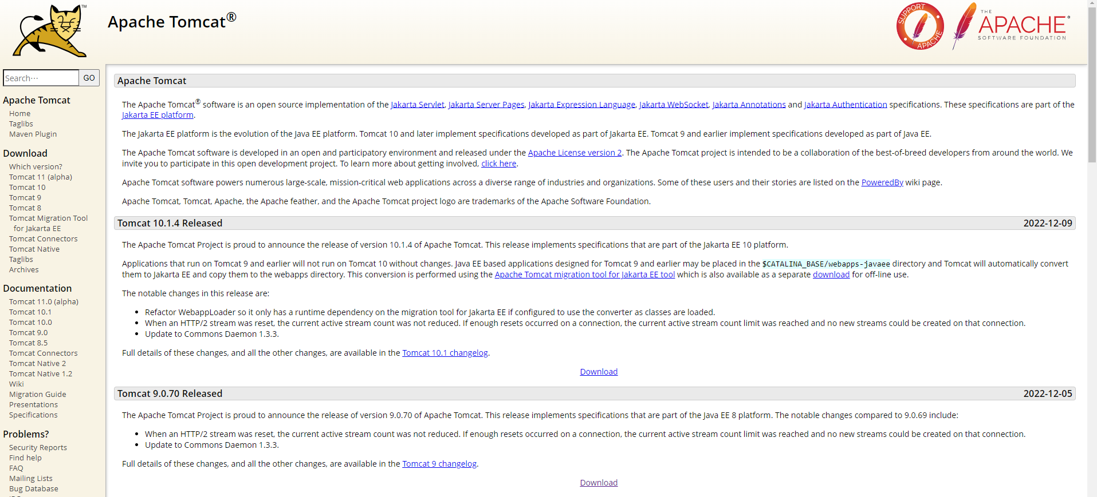
Task: Follow the Jakarta EE platform link
Action: tap(158, 115)
